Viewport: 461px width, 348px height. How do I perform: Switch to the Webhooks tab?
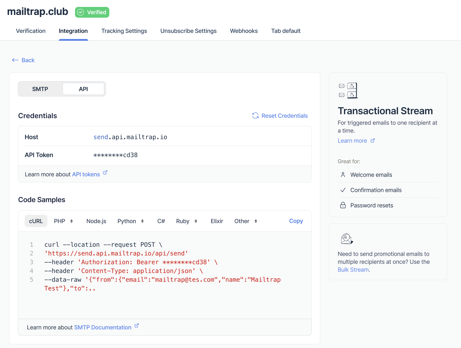click(244, 31)
